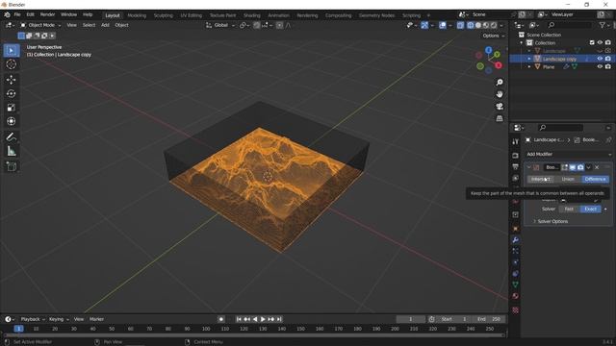Open the Particles properties tab
Image resolution: width=616 pixels, height=346 pixels.
click(x=516, y=251)
